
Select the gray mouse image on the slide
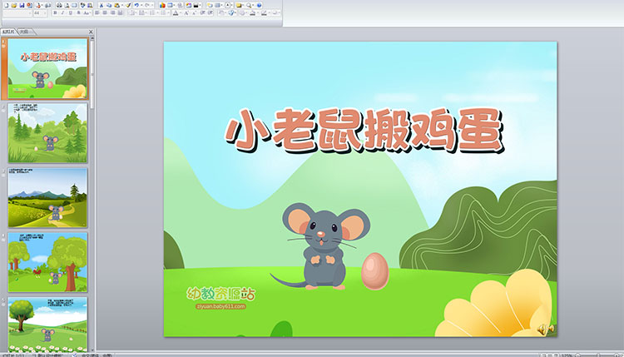320,246
